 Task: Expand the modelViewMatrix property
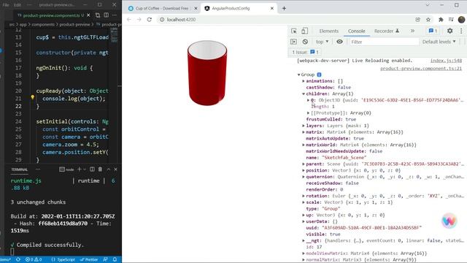tap(304, 254)
